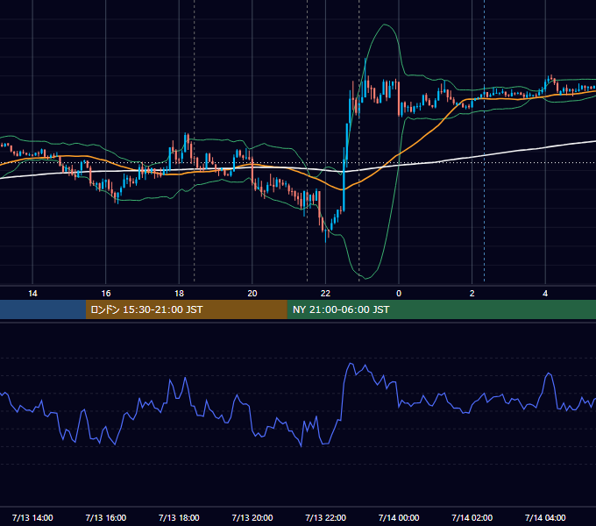
Task: Click the 16 hour axis label
Action: pos(106,294)
